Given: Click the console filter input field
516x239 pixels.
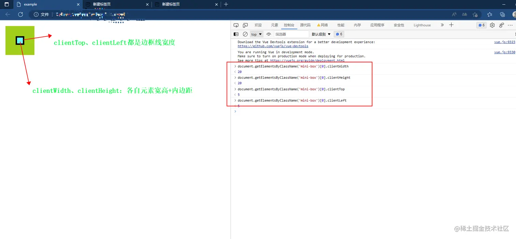Looking at the screenshot, I should (x=291, y=34).
